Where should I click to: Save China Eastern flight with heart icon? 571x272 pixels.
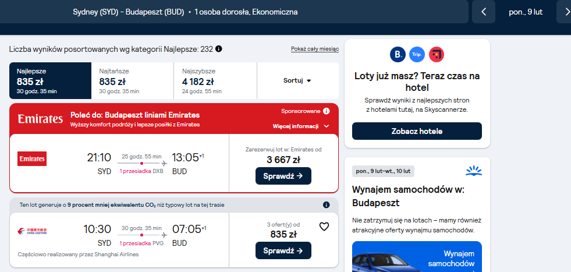(324, 227)
